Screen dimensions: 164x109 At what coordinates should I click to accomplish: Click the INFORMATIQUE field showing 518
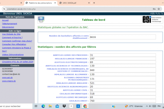point(123,94)
